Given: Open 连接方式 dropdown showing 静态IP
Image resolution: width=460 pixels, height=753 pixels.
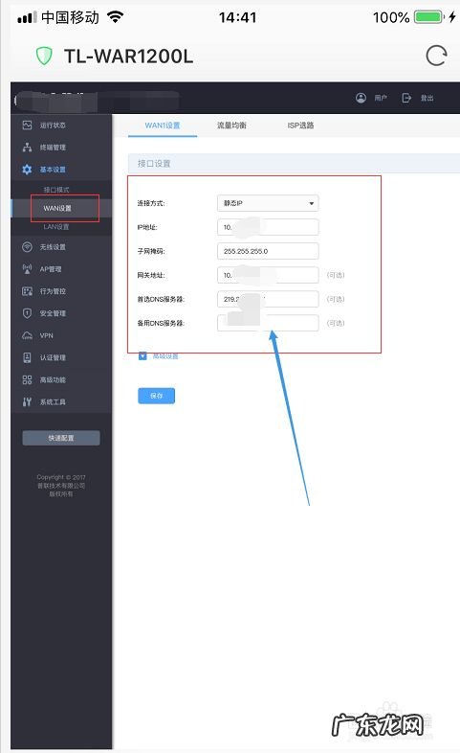Looking at the screenshot, I should tap(268, 203).
